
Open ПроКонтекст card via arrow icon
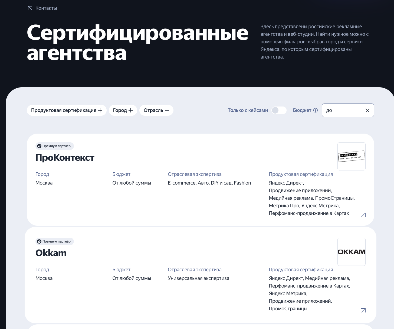[363, 215]
